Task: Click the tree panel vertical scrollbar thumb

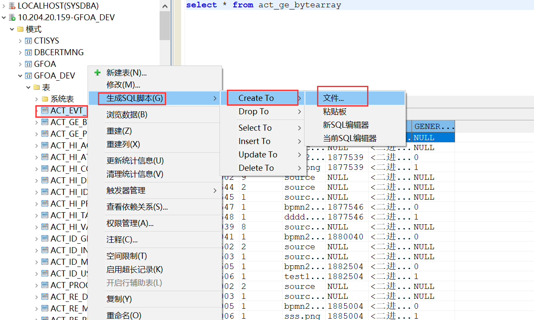Action: pos(165,26)
